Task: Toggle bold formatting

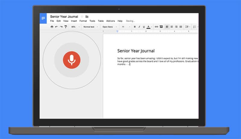Action: [135, 27]
